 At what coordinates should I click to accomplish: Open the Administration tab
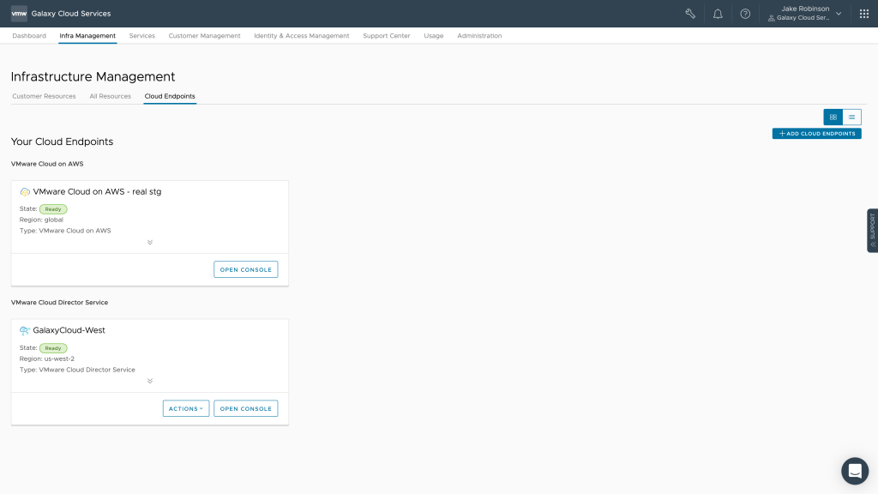pos(479,36)
